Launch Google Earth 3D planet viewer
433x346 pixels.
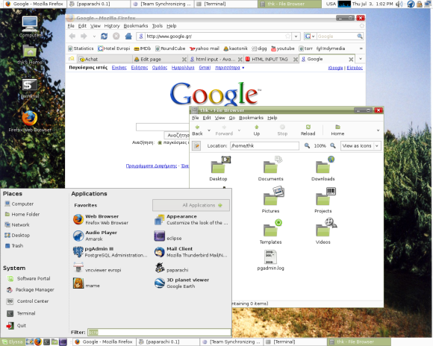(x=181, y=283)
